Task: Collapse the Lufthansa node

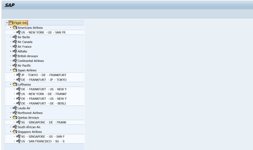Action: 11,85
